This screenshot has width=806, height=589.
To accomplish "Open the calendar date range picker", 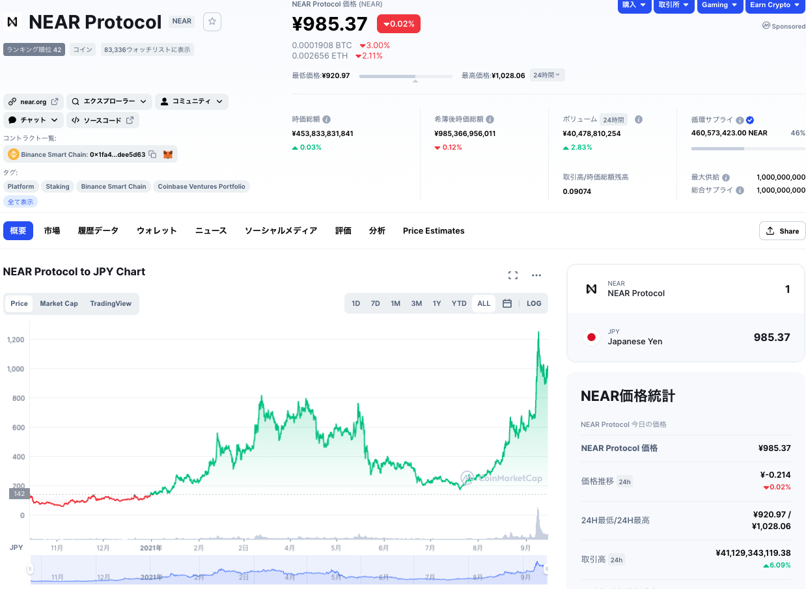I will pos(507,303).
